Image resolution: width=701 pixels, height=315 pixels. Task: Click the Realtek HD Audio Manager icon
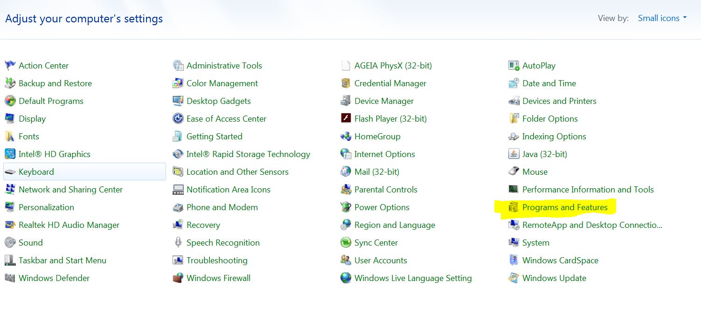[x=10, y=225]
